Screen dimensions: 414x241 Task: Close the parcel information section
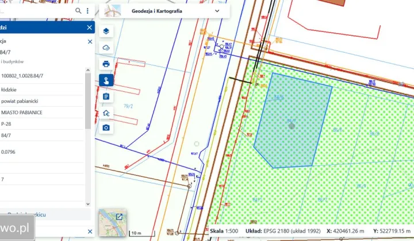coord(90,42)
